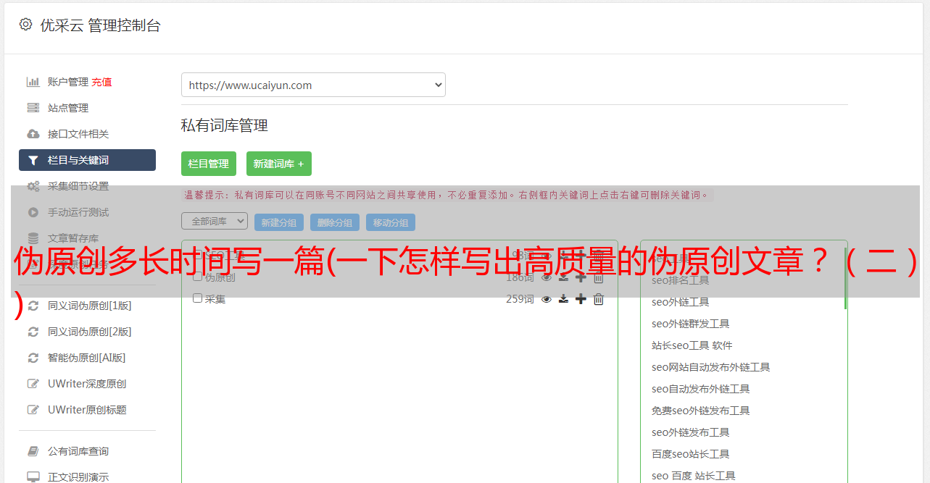The height and width of the screenshot is (483, 930).
Task: Open 文章暂存库 in the sidebar
Action: (x=73, y=238)
